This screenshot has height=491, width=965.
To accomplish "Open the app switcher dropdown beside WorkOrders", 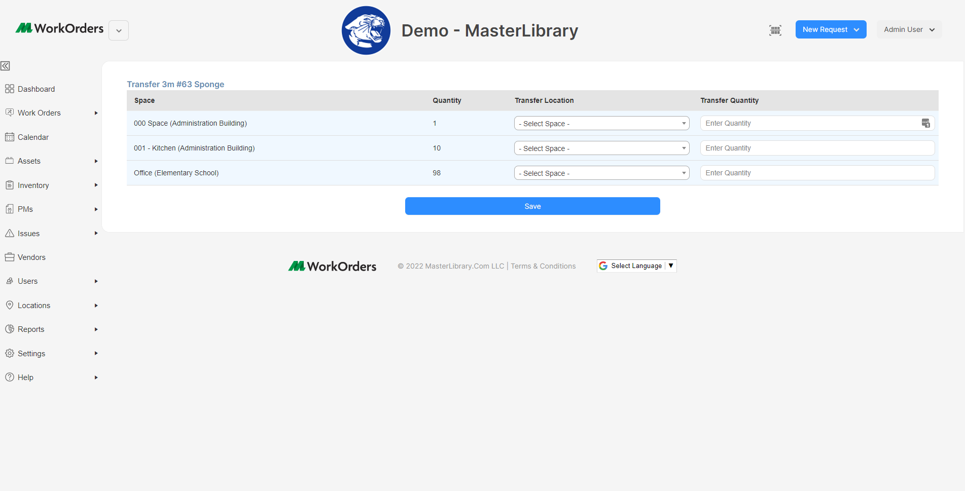I will point(119,30).
